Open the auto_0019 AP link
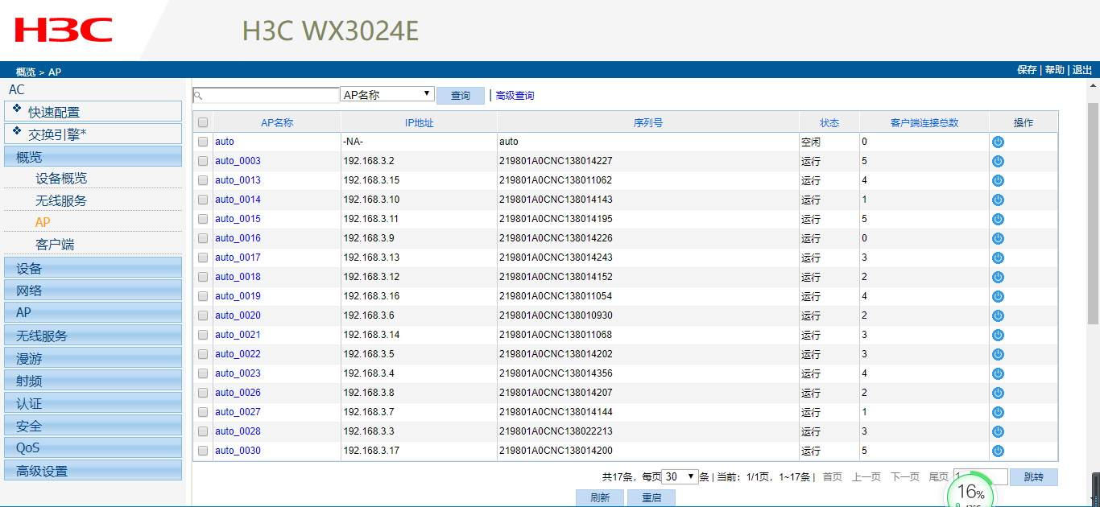Screen dimensions: 1100x507 (x=238, y=296)
